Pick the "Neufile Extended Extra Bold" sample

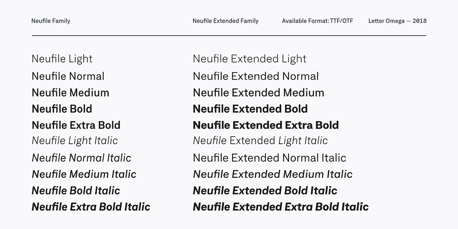click(x=266, y=125)
